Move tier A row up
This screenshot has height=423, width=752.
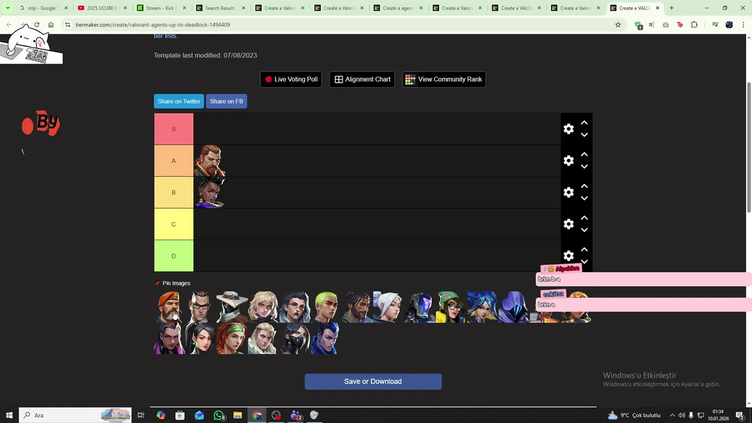tap(585, 155)
